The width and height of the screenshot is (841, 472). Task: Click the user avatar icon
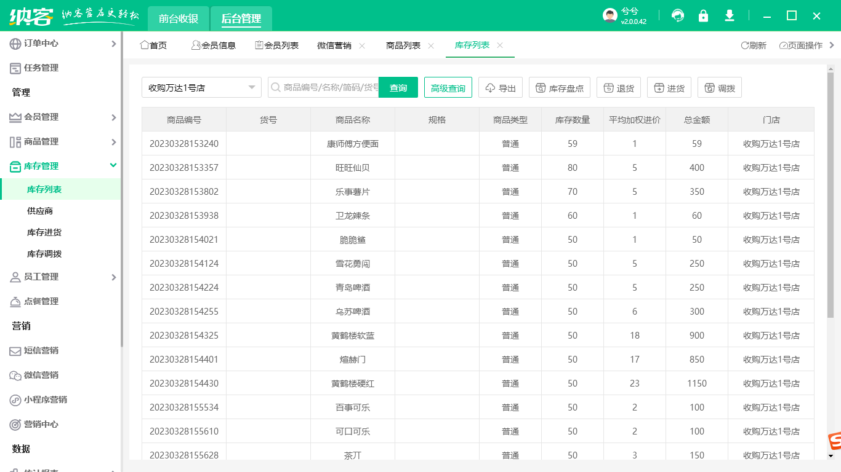[610, 16]
